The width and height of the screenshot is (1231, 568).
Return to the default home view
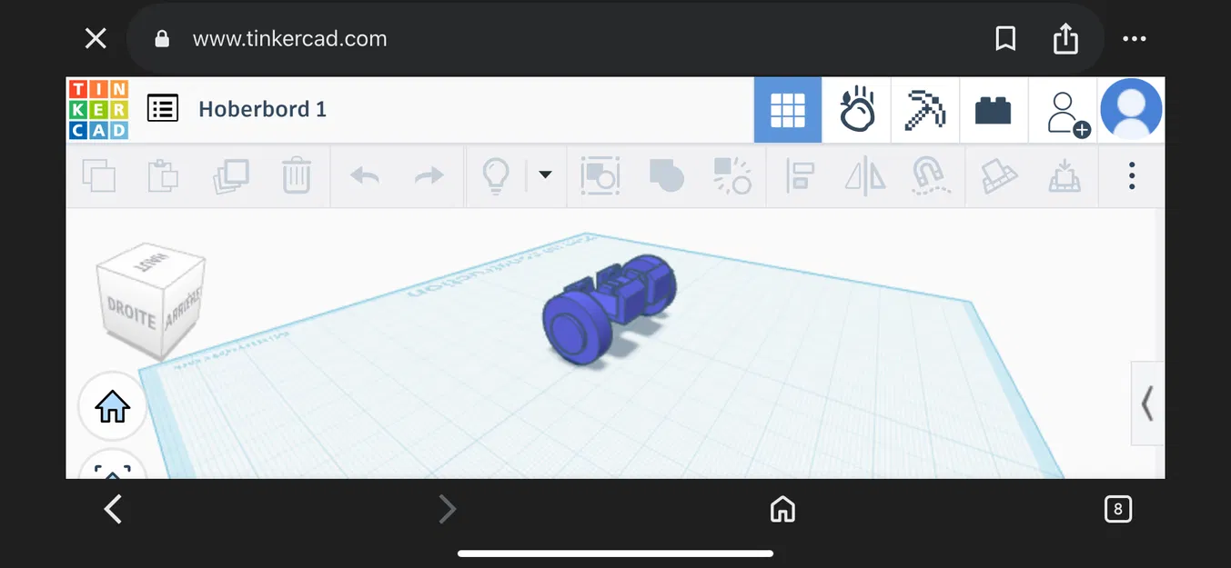[111, 406]
